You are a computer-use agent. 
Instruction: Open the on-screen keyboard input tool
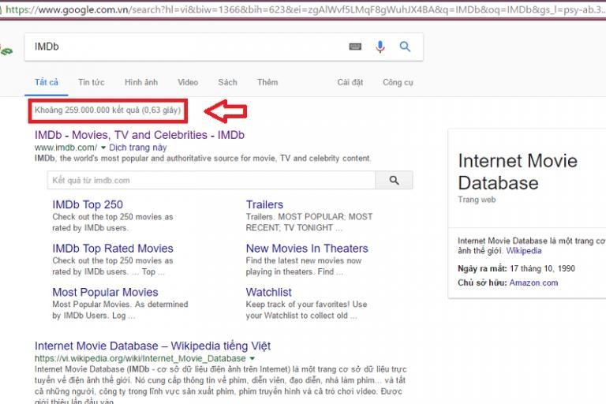(356, 47)
